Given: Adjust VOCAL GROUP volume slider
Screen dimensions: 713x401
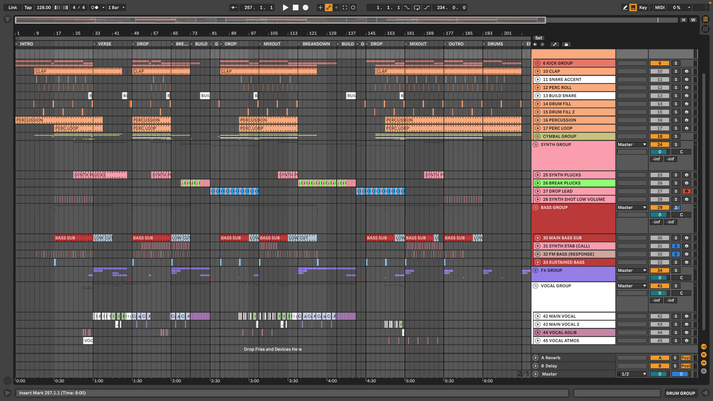Looking at the screenshot, I should [660, 293].
